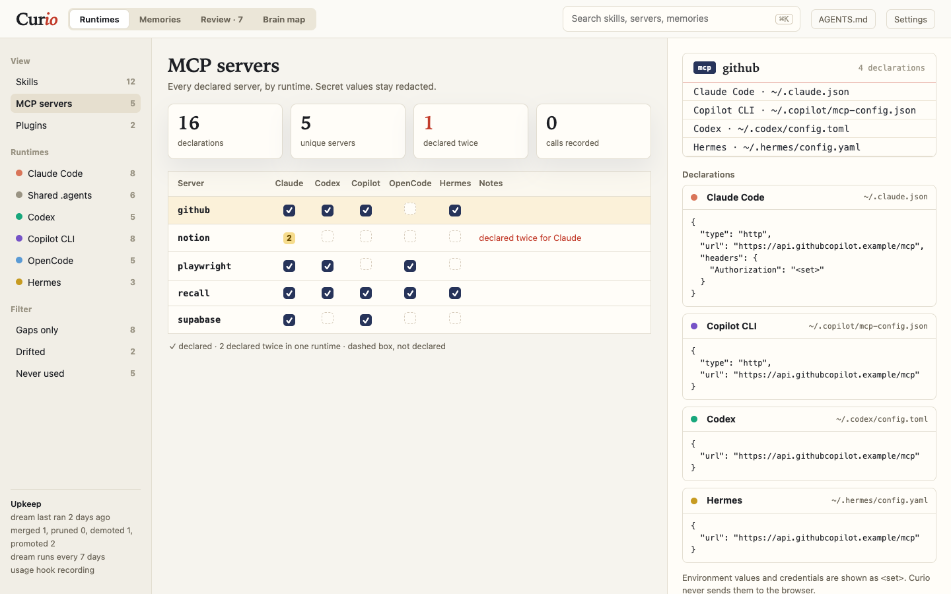The width and height of the screenshot is (951, 594).
Task: Select the playwright server row name
Action: pyautogui.click(x=204, y=266)
